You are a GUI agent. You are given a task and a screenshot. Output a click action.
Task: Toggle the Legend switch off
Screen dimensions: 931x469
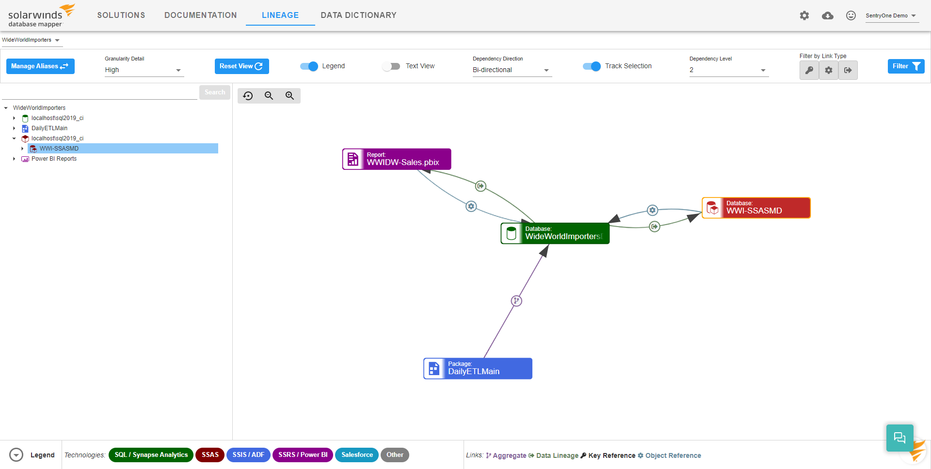tap(309, 66)
